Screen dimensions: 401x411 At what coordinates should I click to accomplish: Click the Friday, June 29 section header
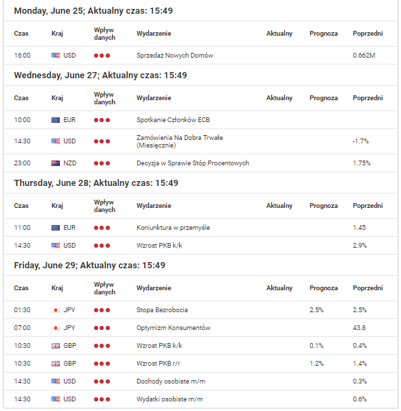(89, 266)
